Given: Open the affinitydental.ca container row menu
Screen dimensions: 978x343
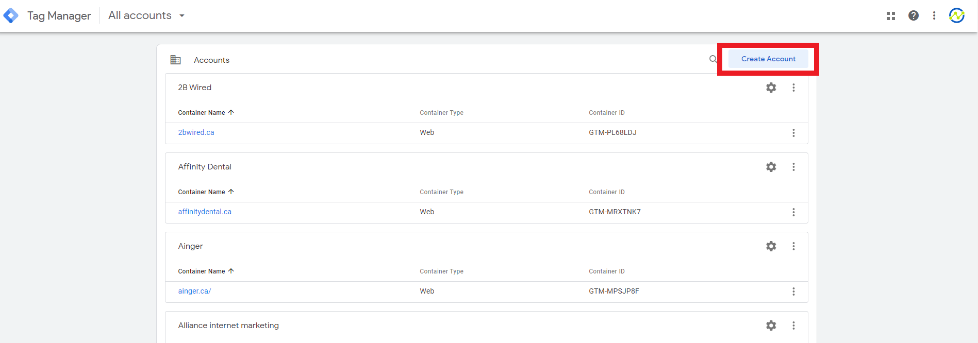Looking at the screenshot, I should pyautogui.click(x=793, y=212).
